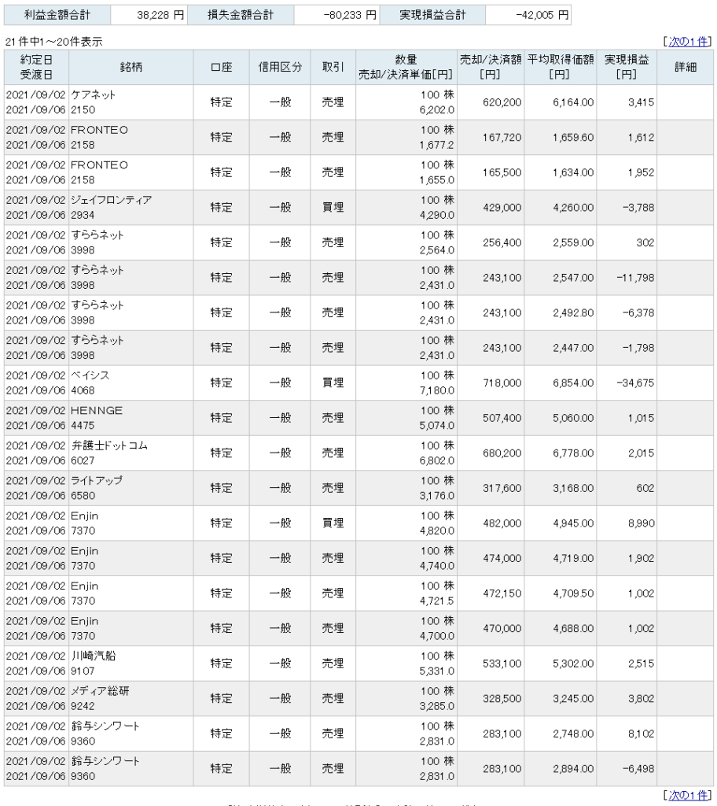Screen dimensions: 717x806
Task: Click the 信用区分 column header
Action: 280,68
